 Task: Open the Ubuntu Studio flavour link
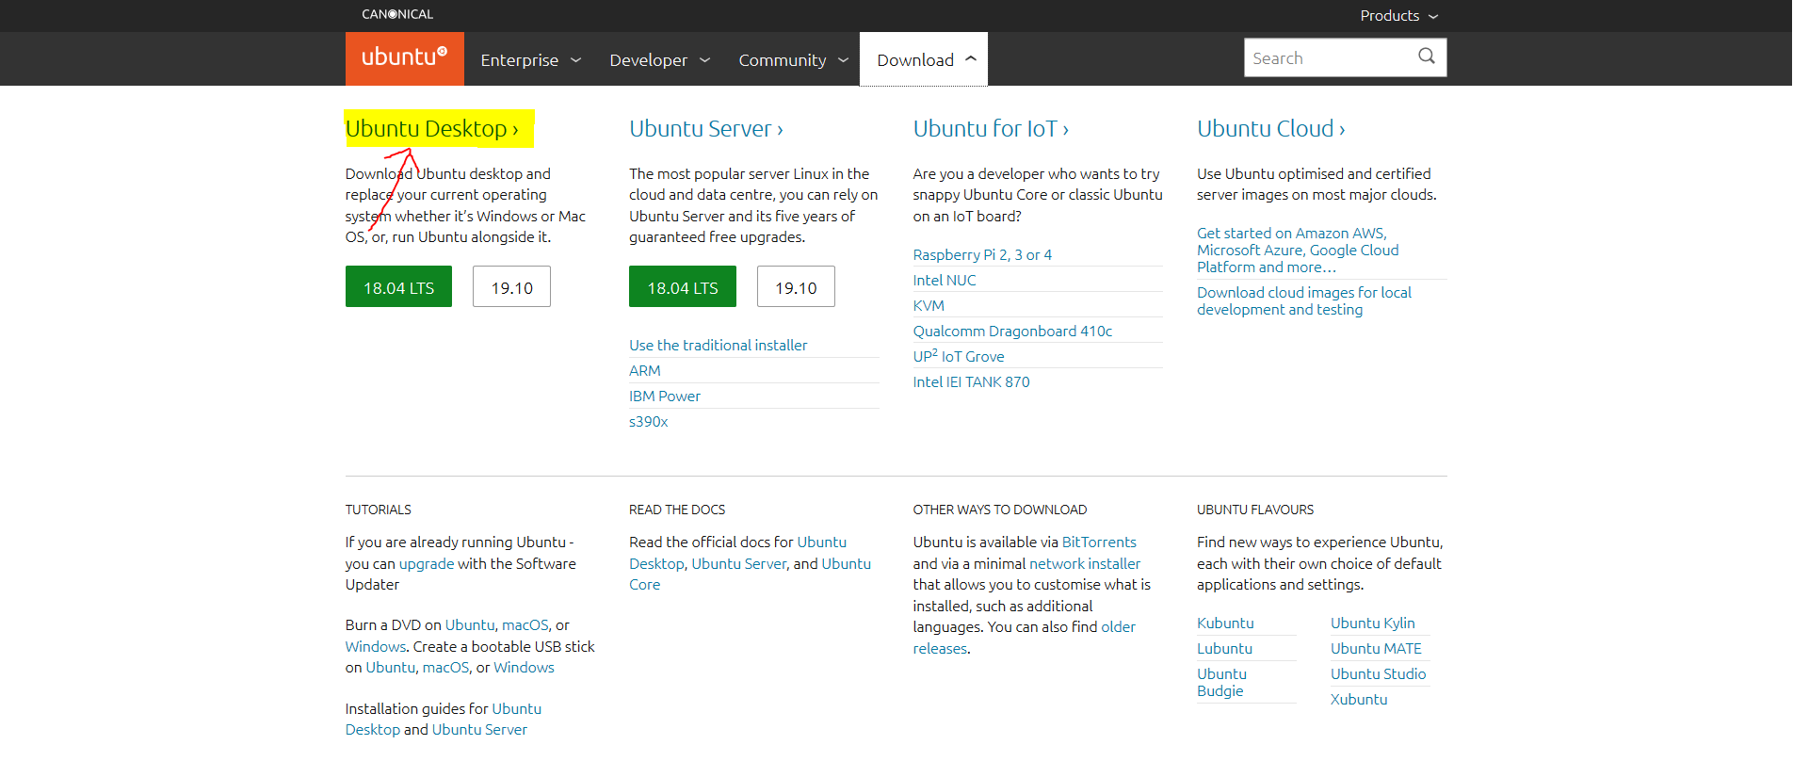[1378, 674]
